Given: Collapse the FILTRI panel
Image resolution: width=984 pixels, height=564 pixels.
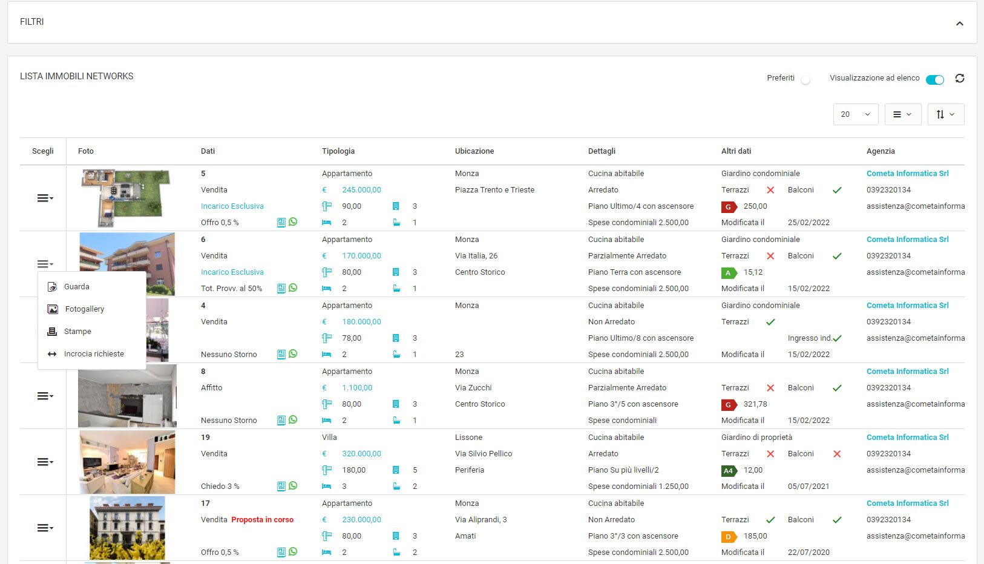Looking at the screenshot, I should coord(959,24).
